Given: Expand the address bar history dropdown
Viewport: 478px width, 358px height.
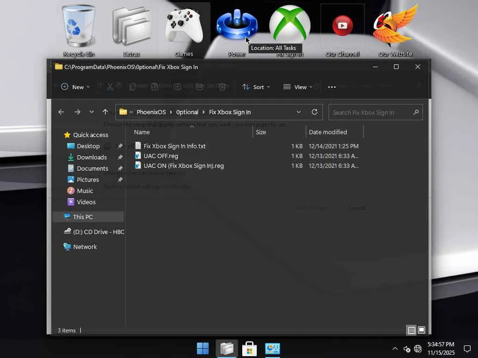Looking at the screenshot, I should pyautogui.click(x=299, y=112).
